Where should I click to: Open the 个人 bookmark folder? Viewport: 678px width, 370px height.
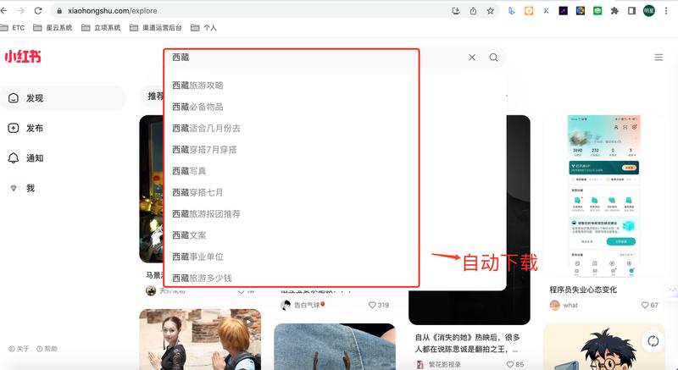[203, 28]
